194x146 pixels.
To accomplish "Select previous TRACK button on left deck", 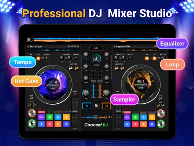I will click(x=30, y=105).
